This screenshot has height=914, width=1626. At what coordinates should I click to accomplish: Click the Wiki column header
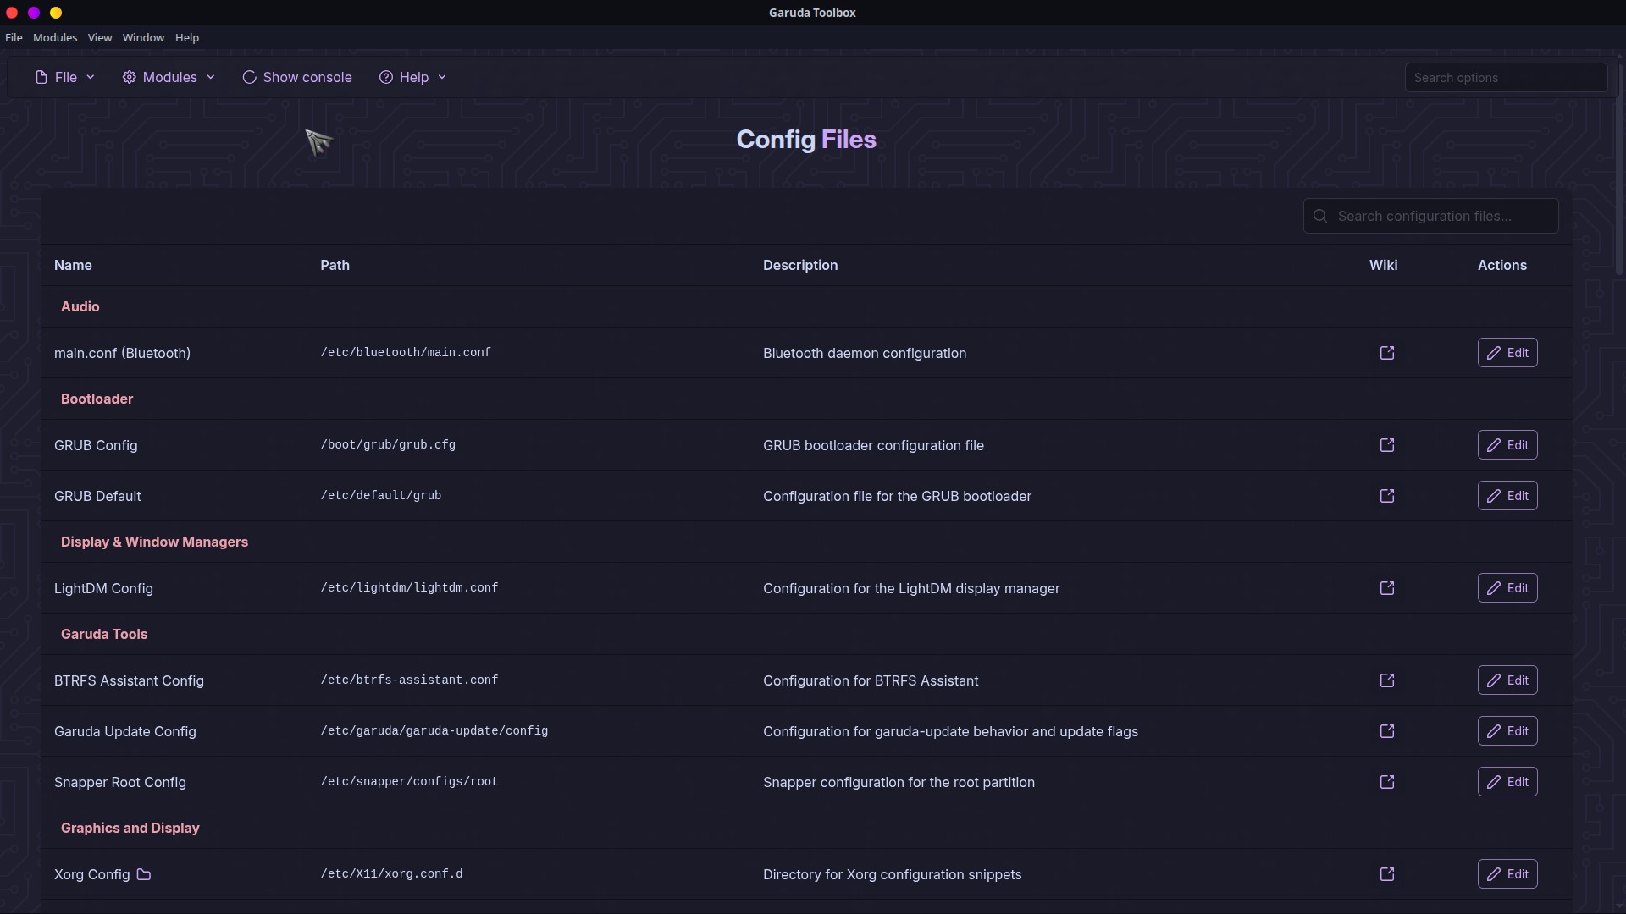[1383, 265]
